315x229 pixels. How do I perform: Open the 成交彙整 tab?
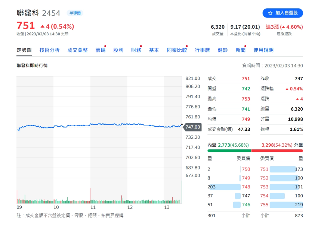(77, 50)
